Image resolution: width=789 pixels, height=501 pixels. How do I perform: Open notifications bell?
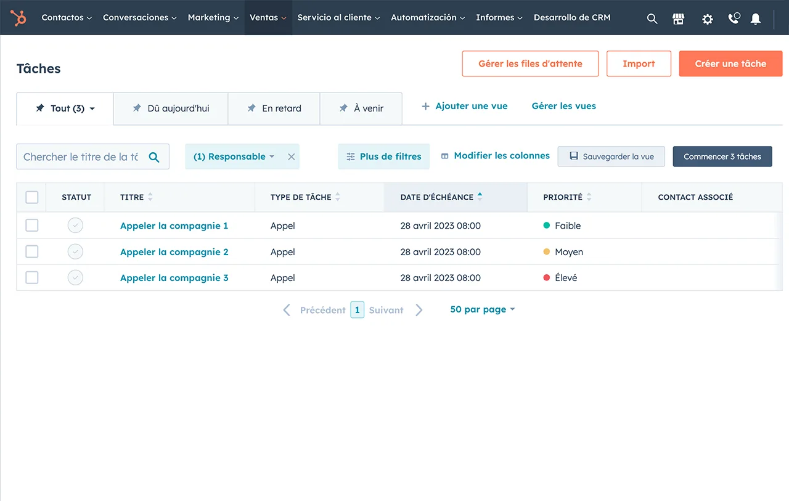pyautogui.click(x=756, y=19)
